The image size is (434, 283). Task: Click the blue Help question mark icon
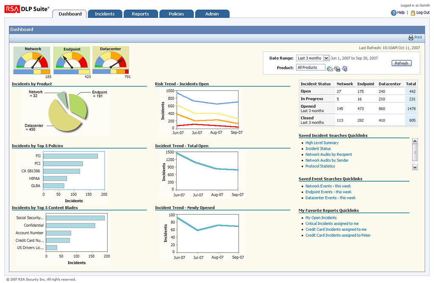393,13
